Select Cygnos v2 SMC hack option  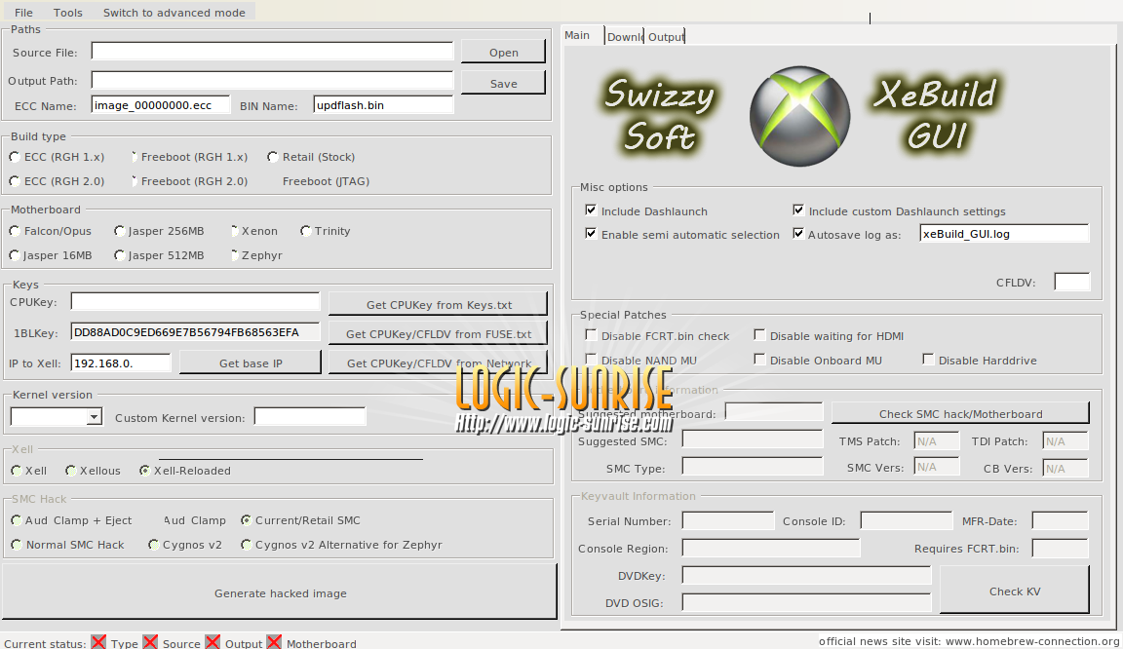tap(185, 545)
